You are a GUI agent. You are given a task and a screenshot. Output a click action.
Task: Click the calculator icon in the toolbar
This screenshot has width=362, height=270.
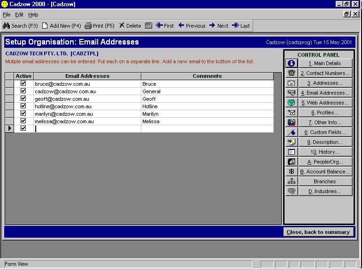coord(148,26)
